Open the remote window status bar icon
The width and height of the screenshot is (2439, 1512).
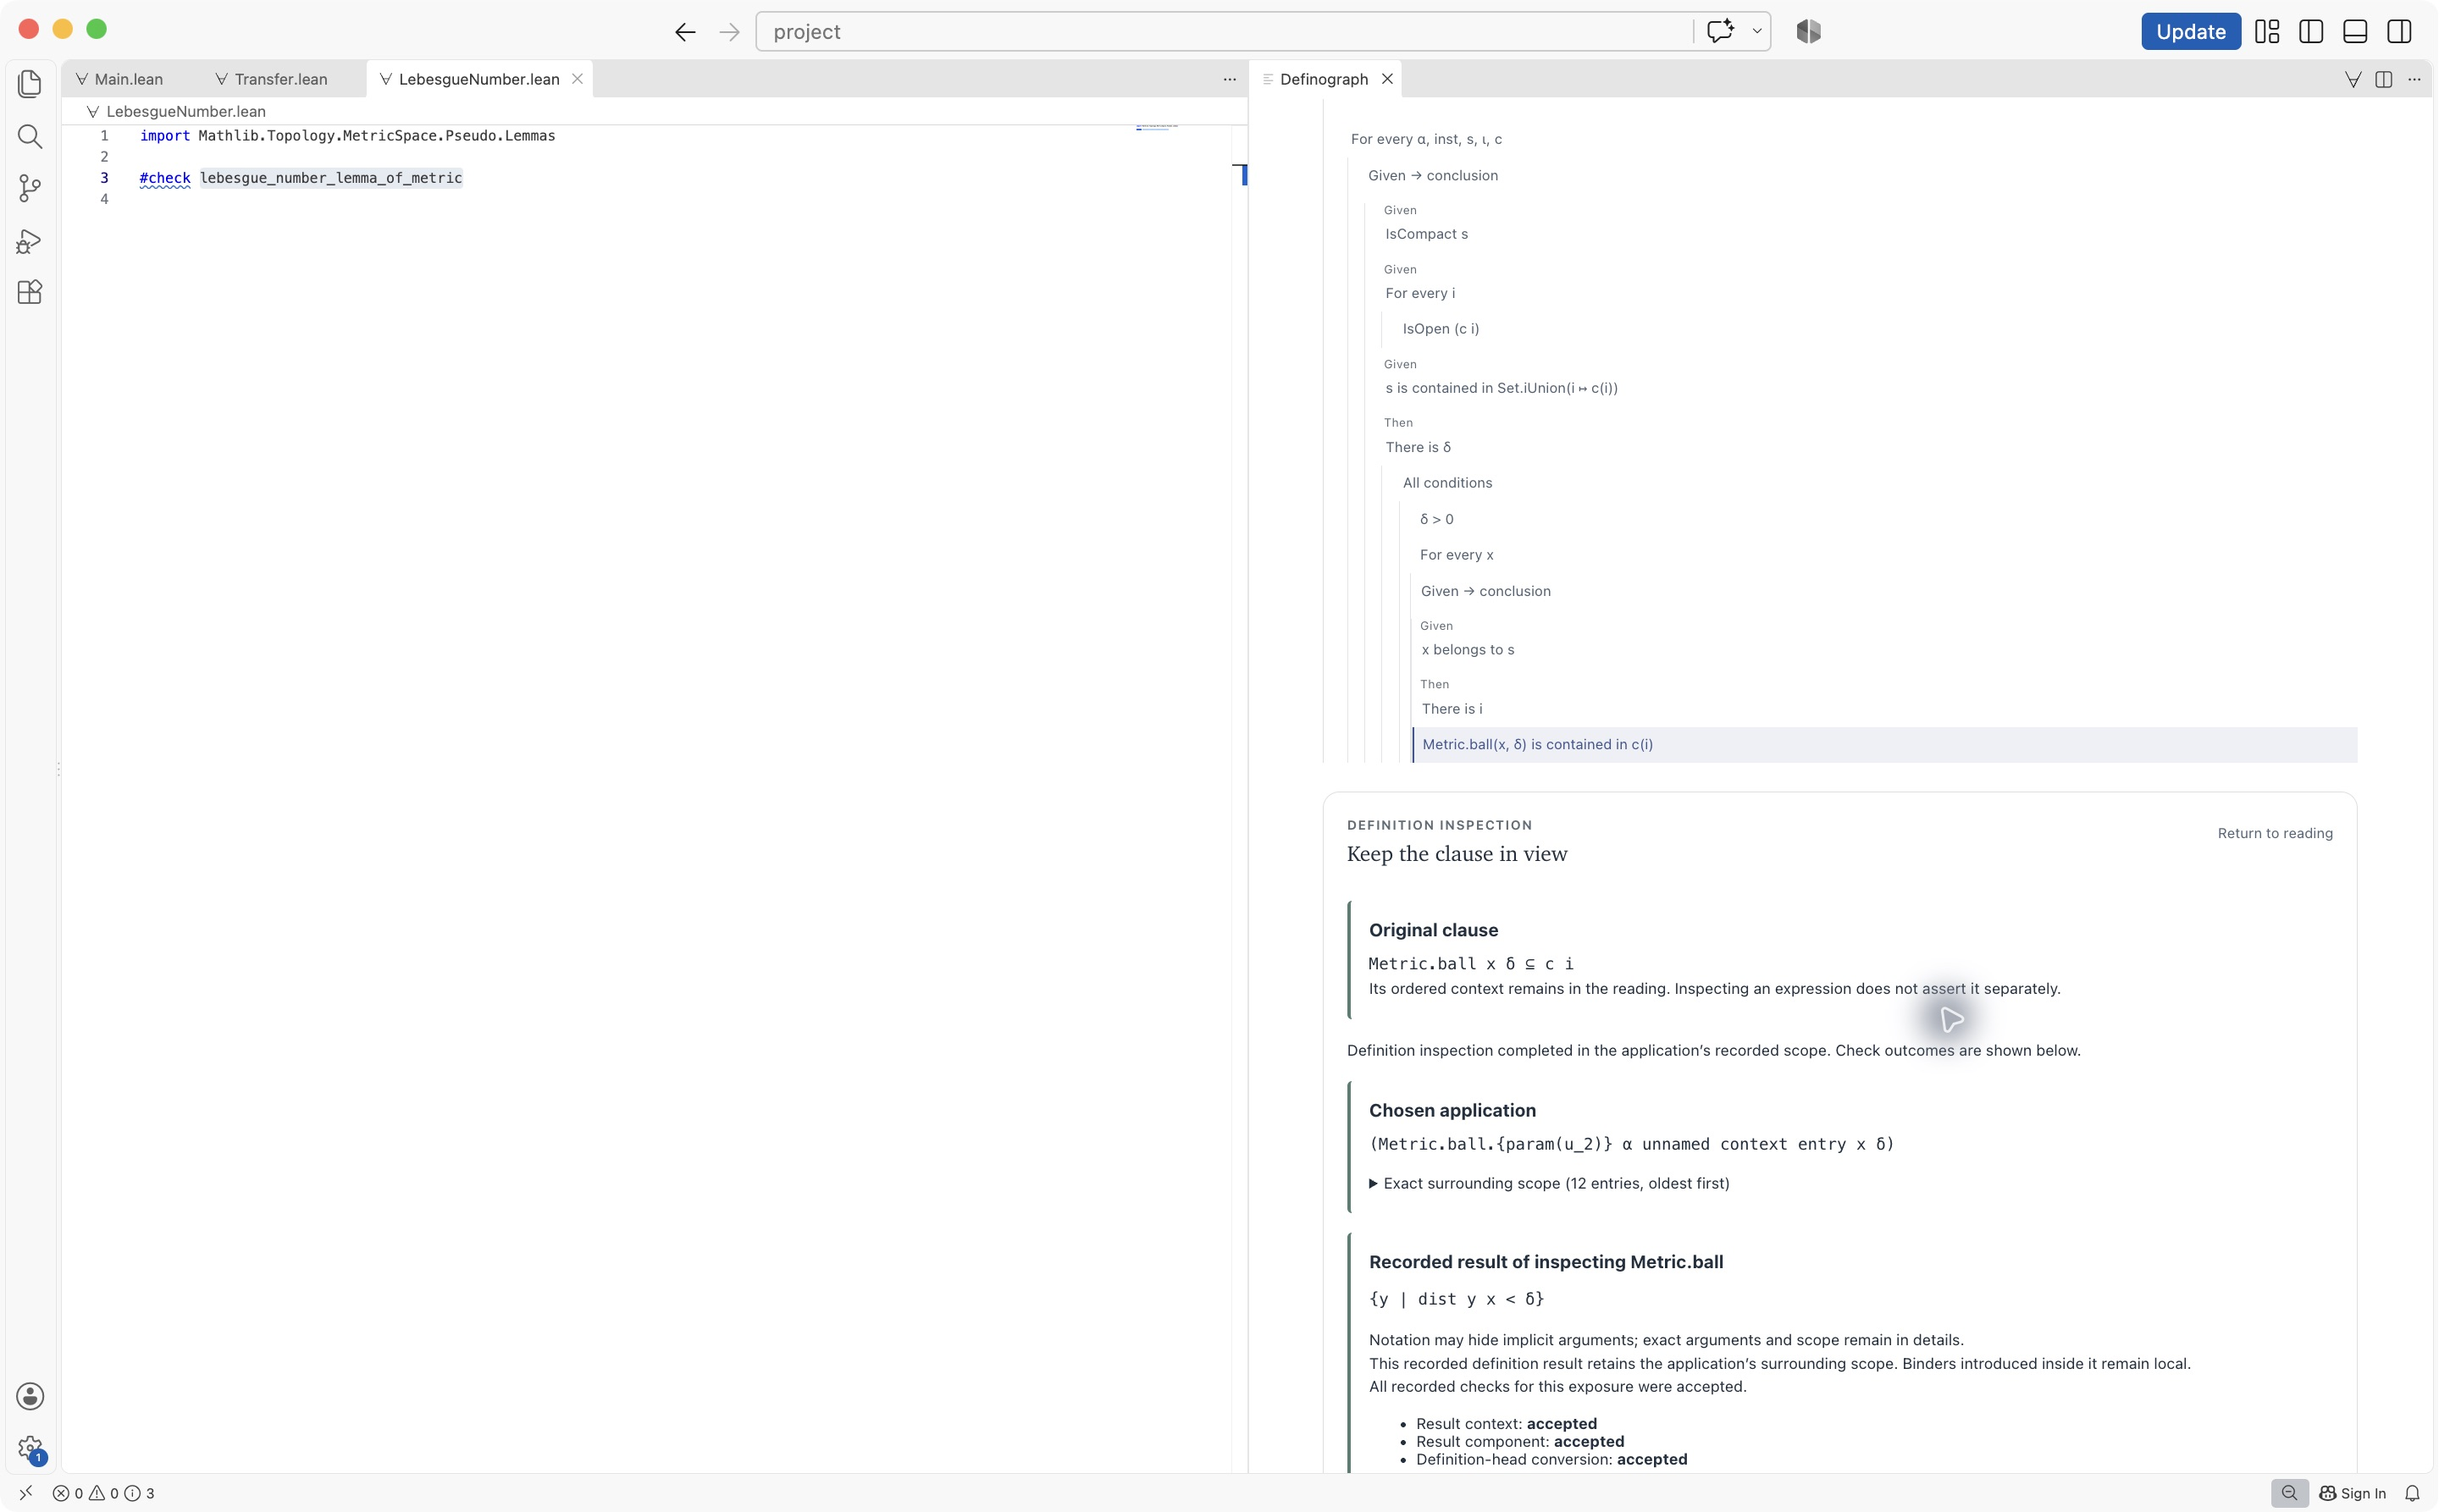tap(26, 1493)
